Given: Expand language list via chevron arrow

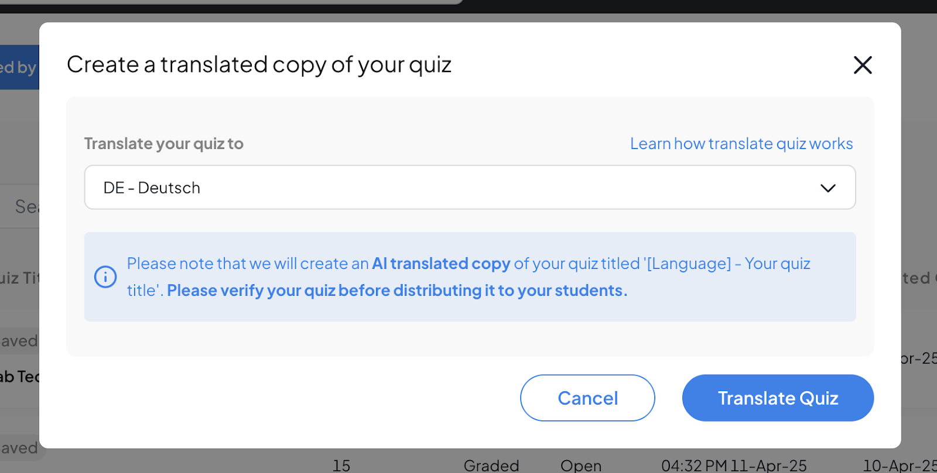Looking at the screenshot, I should (x=827, y=188).
